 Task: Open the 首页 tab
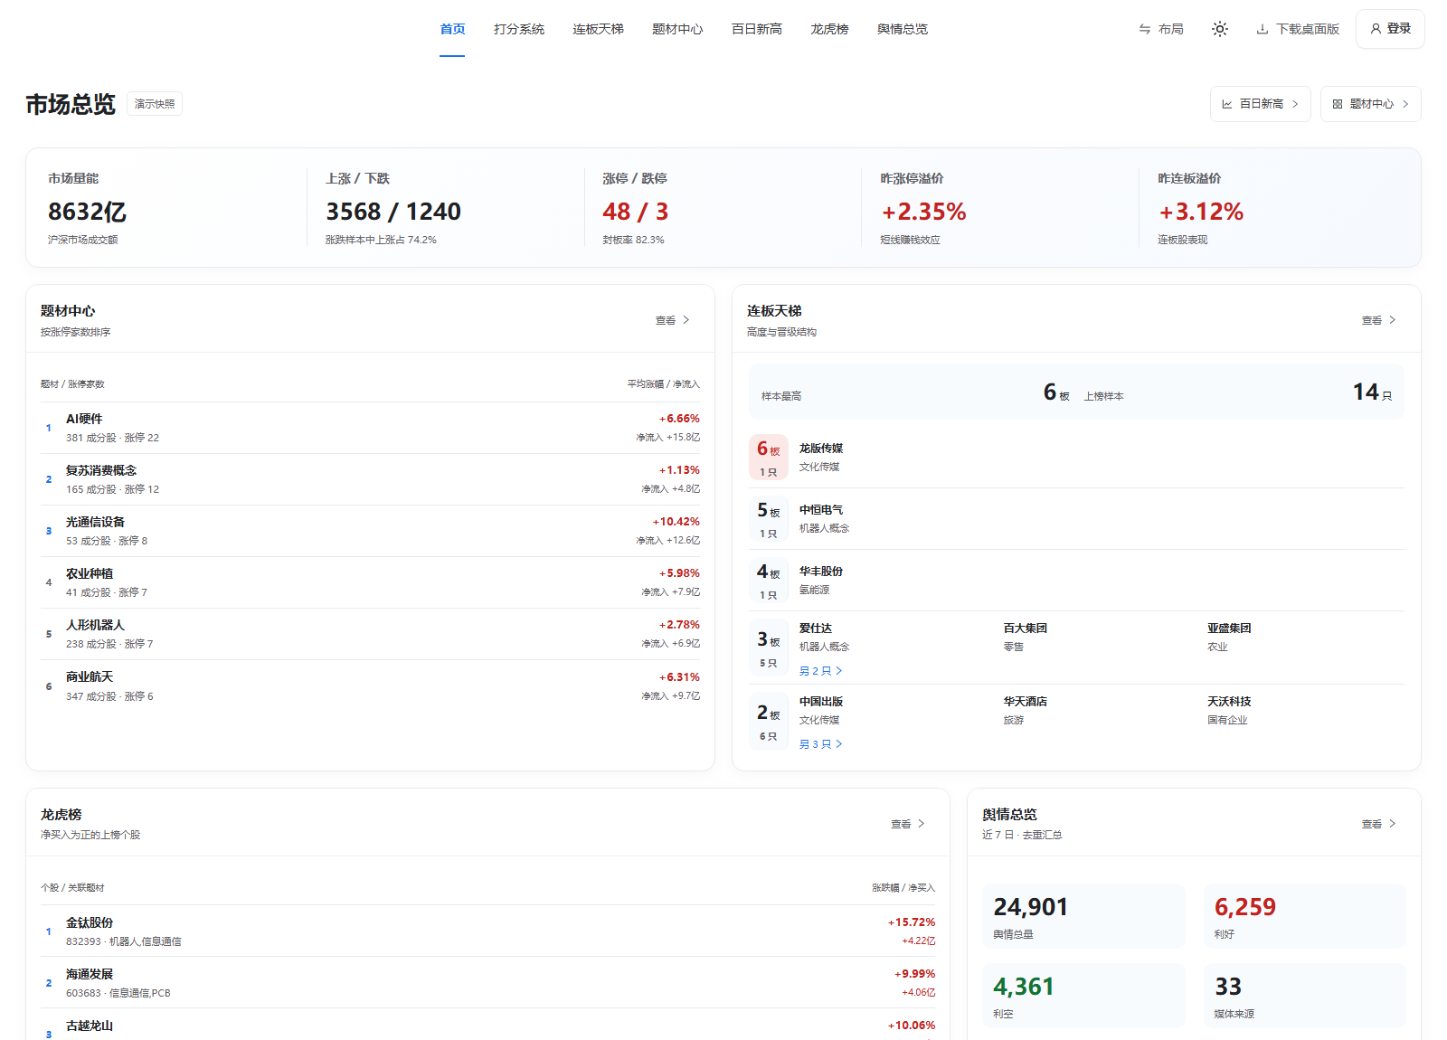(x=452, y=29)
